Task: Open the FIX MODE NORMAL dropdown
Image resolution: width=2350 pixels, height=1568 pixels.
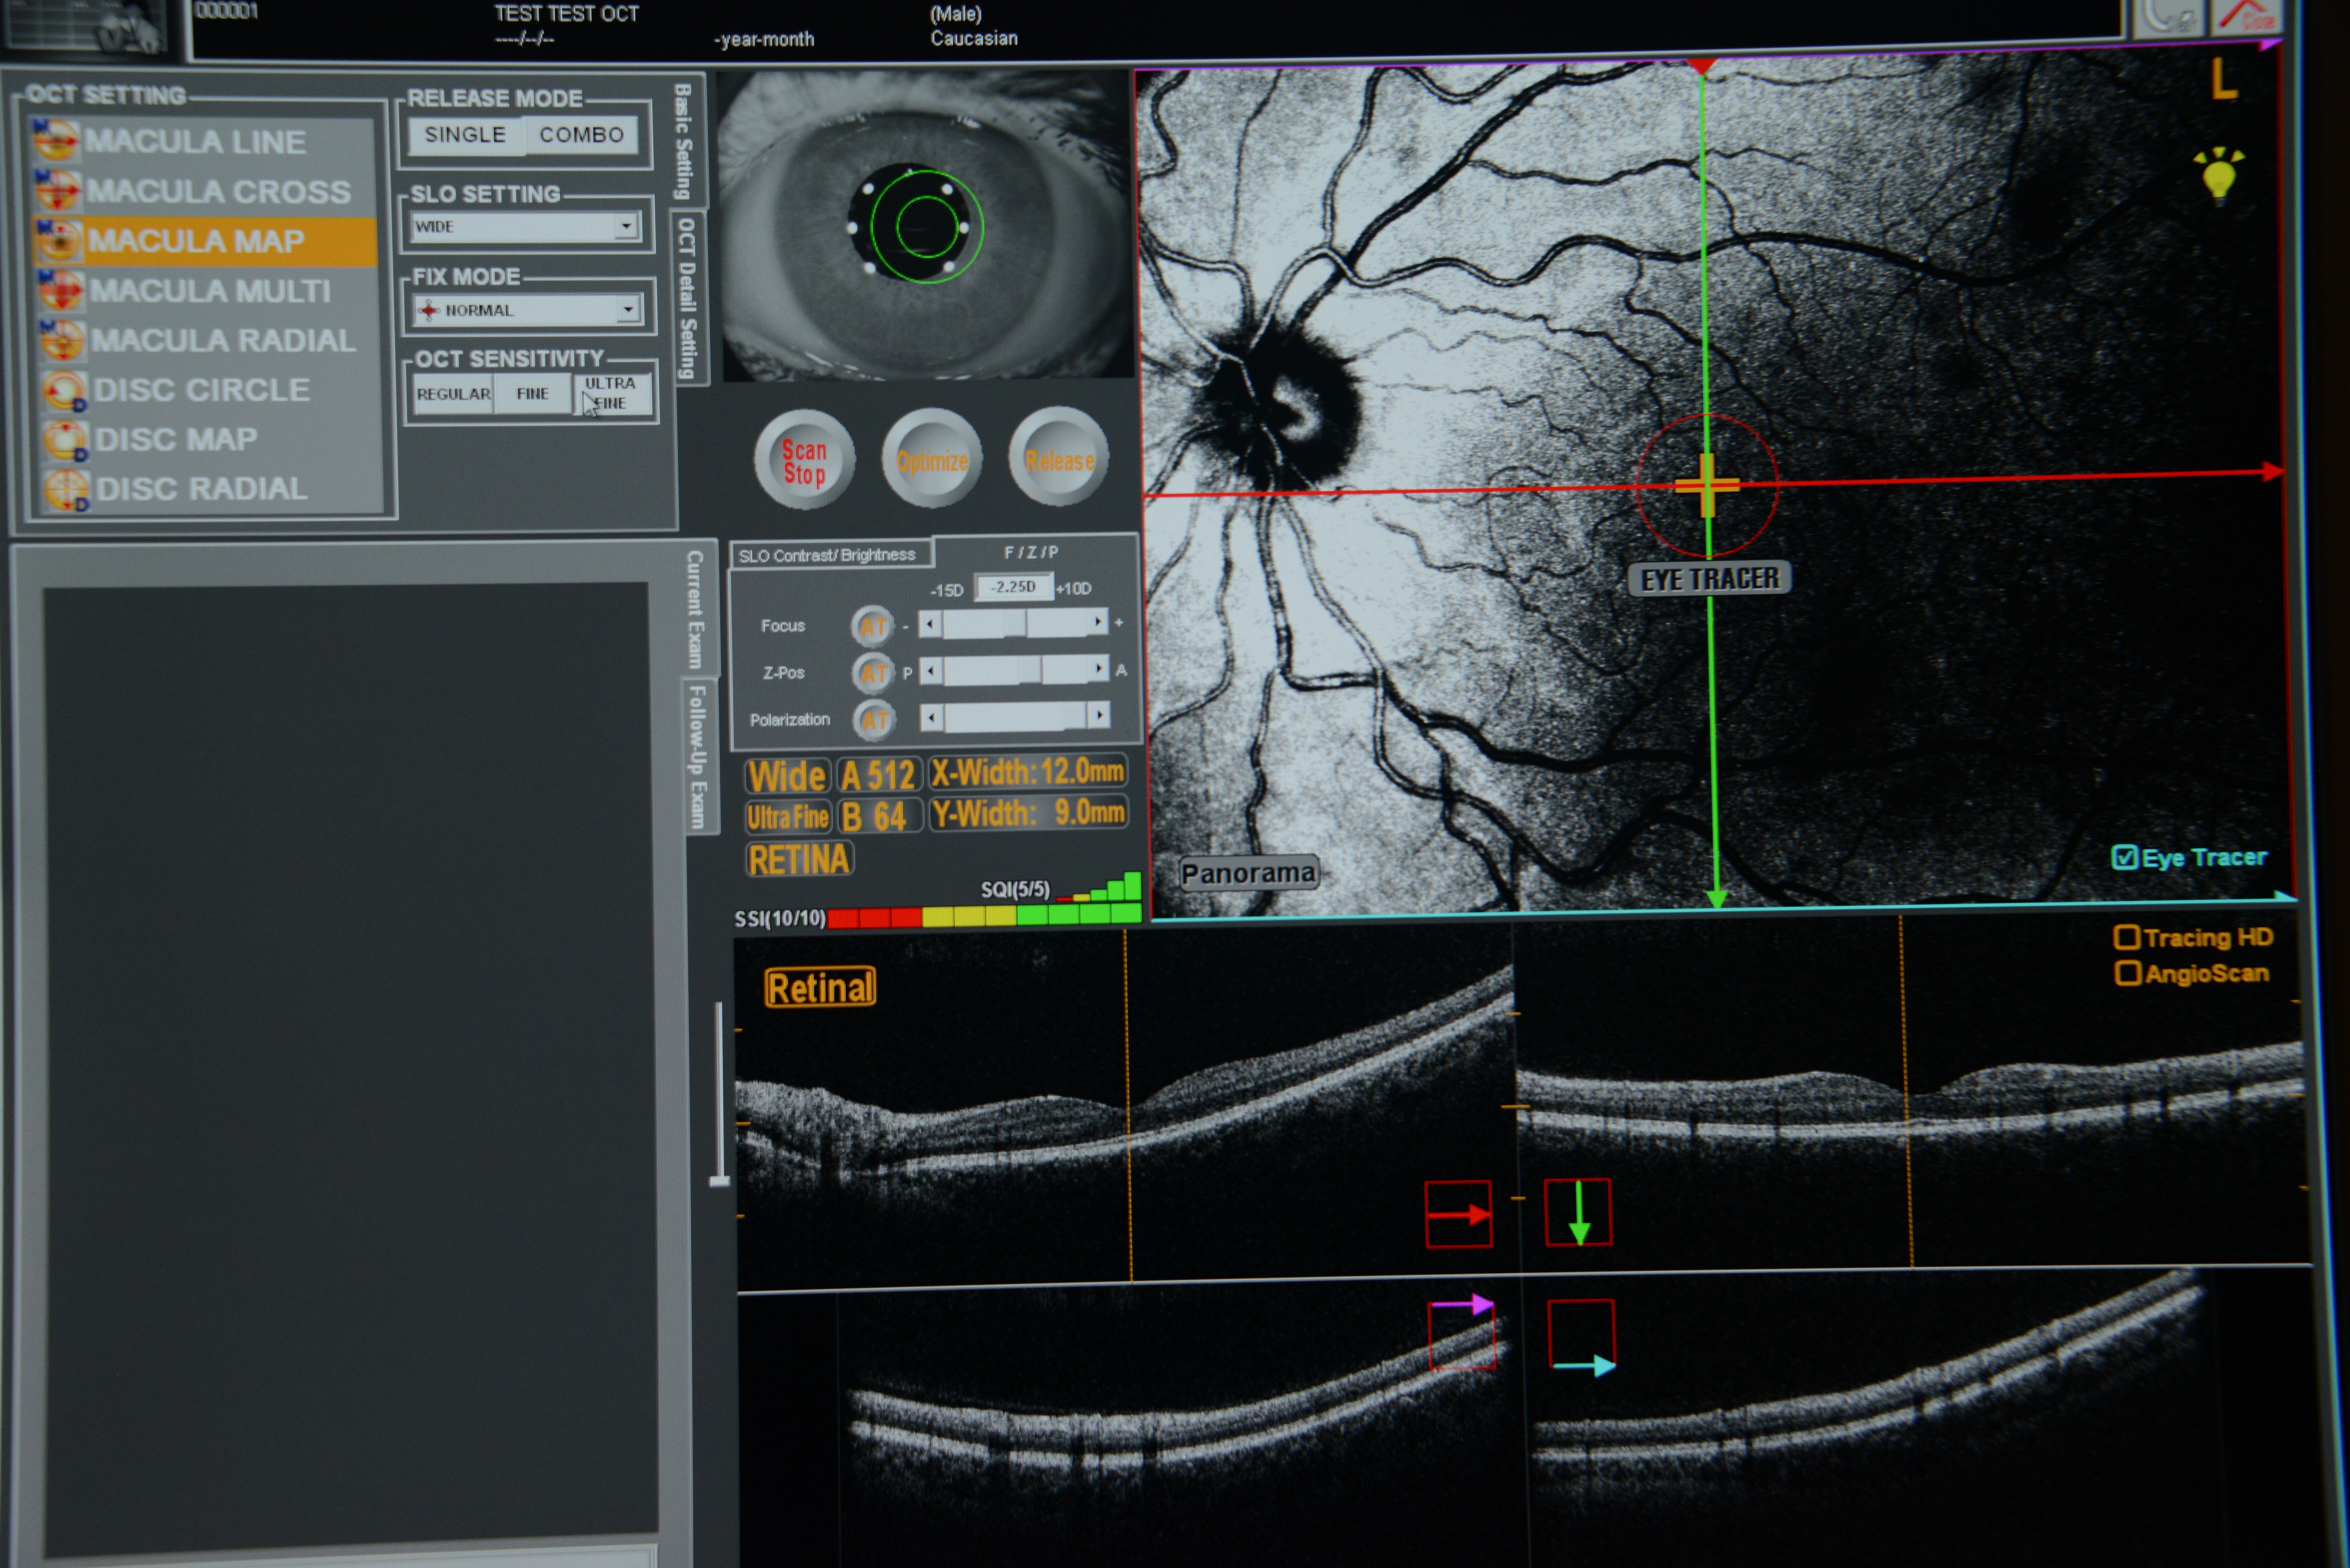Action: [x=527, y=310]
